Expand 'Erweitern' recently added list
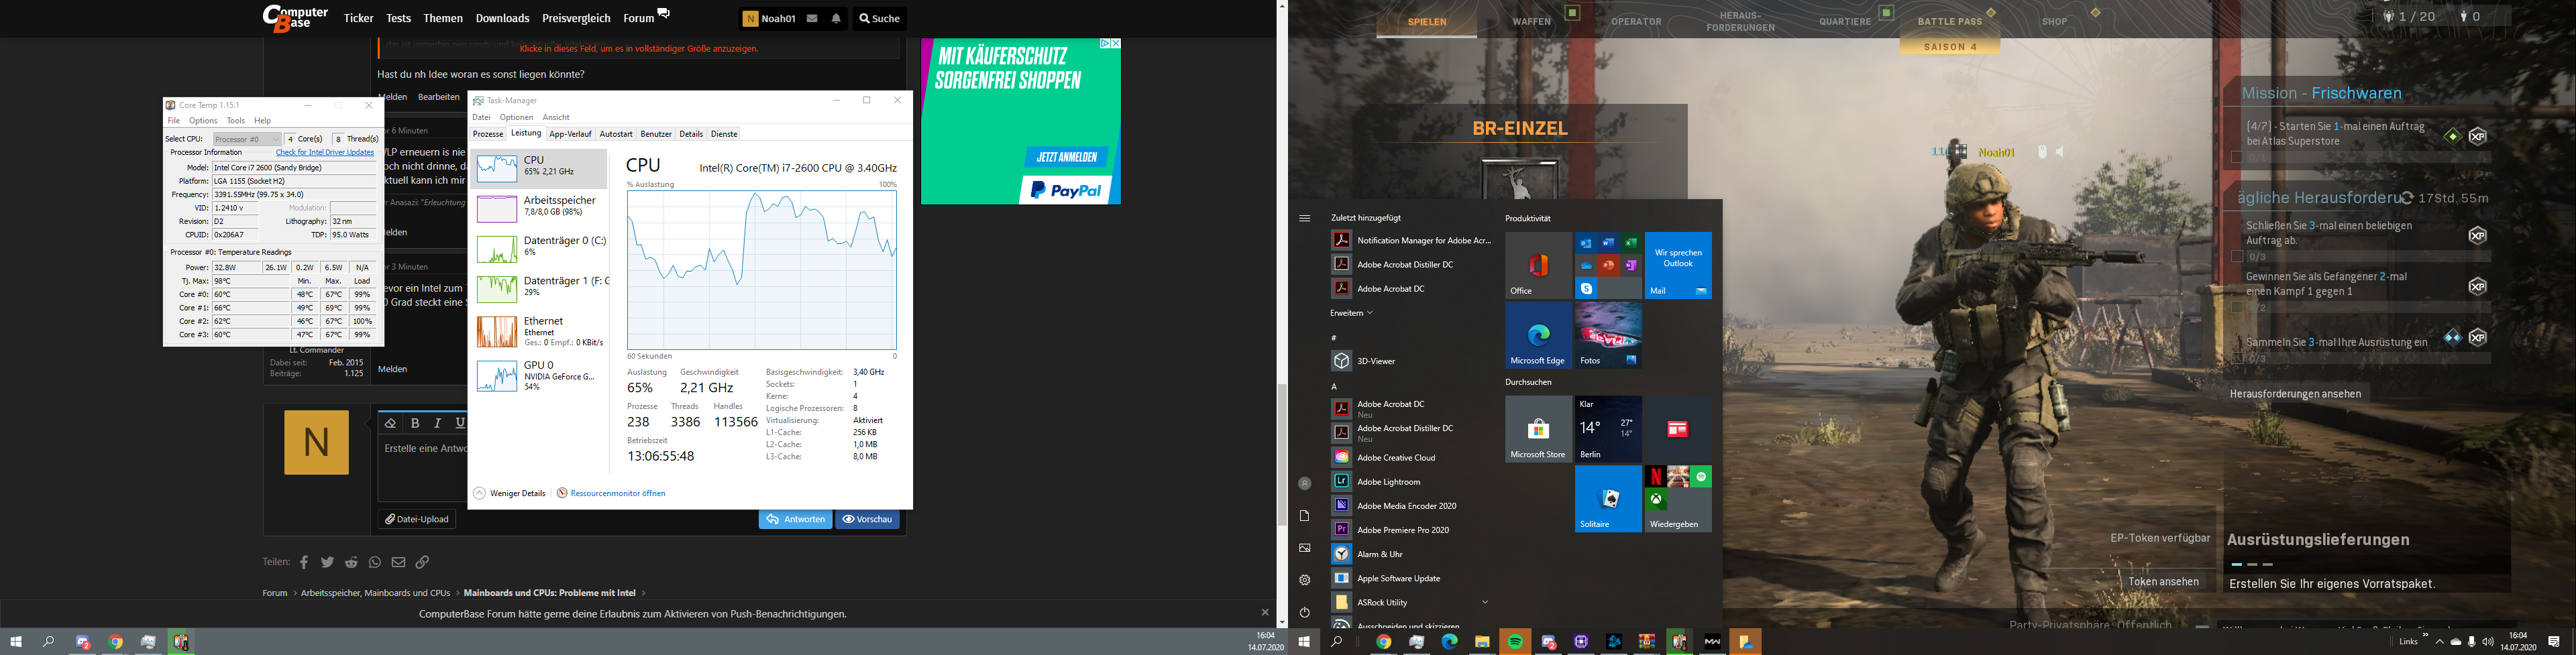The image size is (2576, 655). pos(1351,313)
